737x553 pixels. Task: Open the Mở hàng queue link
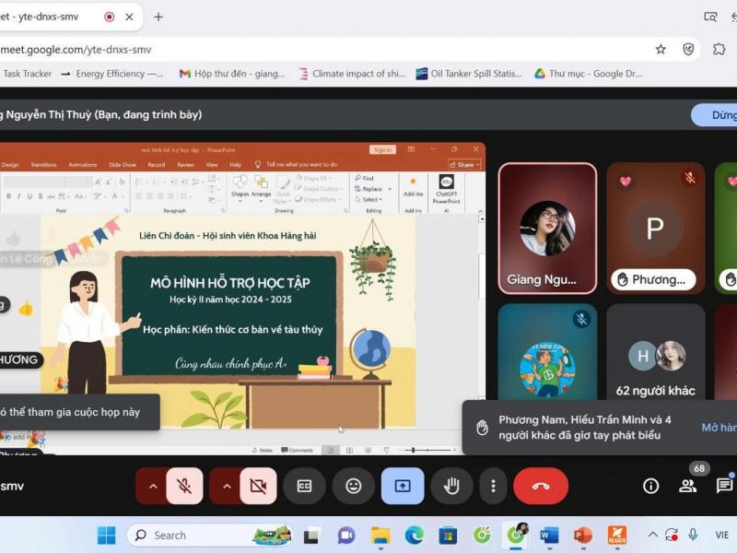(x=719, y=428)
